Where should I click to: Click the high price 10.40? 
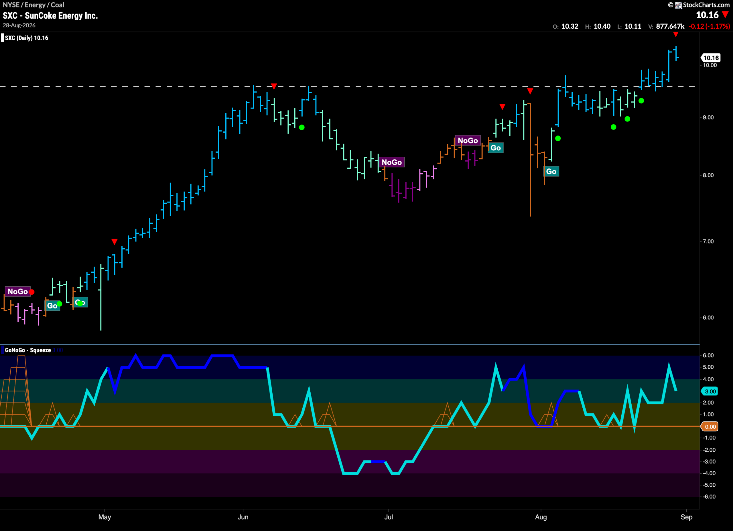[602, 27]
